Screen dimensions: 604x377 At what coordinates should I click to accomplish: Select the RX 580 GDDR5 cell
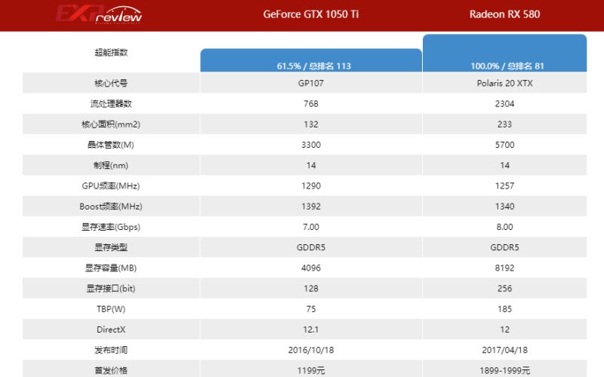[x=504, y=247]
